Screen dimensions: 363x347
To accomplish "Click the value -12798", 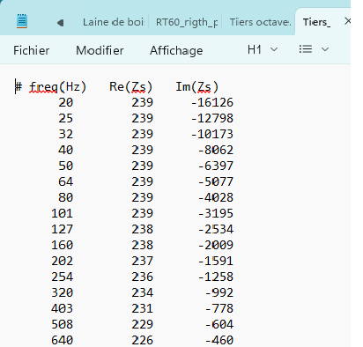I will [212, 118].
